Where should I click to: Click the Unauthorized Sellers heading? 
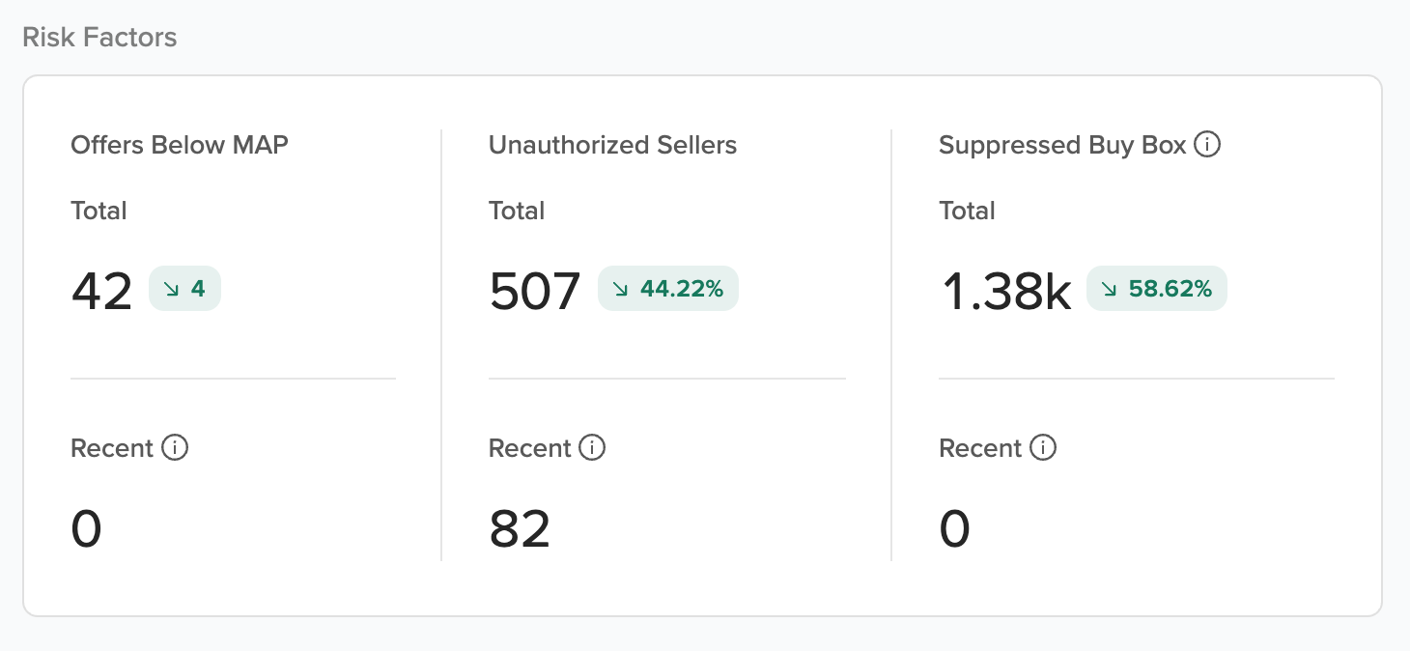tap(612, 145)
